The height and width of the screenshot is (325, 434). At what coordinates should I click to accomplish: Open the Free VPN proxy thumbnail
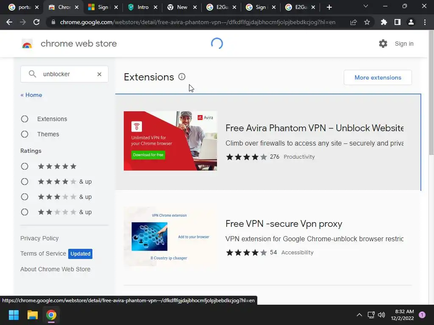(170, 237)
